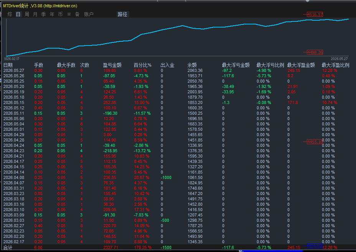Screen dimensions: 356x252
Task: Open the 备 notes tab
Action: [77, 14]
